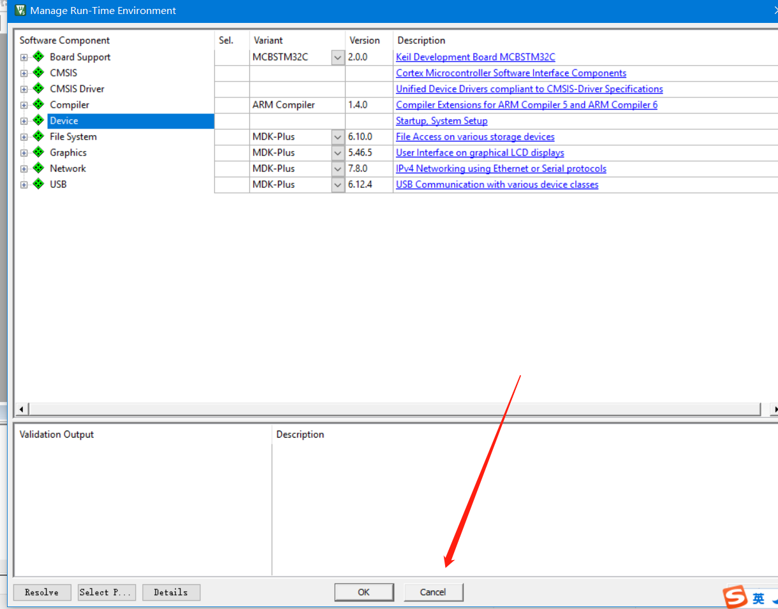Click the Validation Output header
The image size is (778, 609).
[x=57, y=434]
